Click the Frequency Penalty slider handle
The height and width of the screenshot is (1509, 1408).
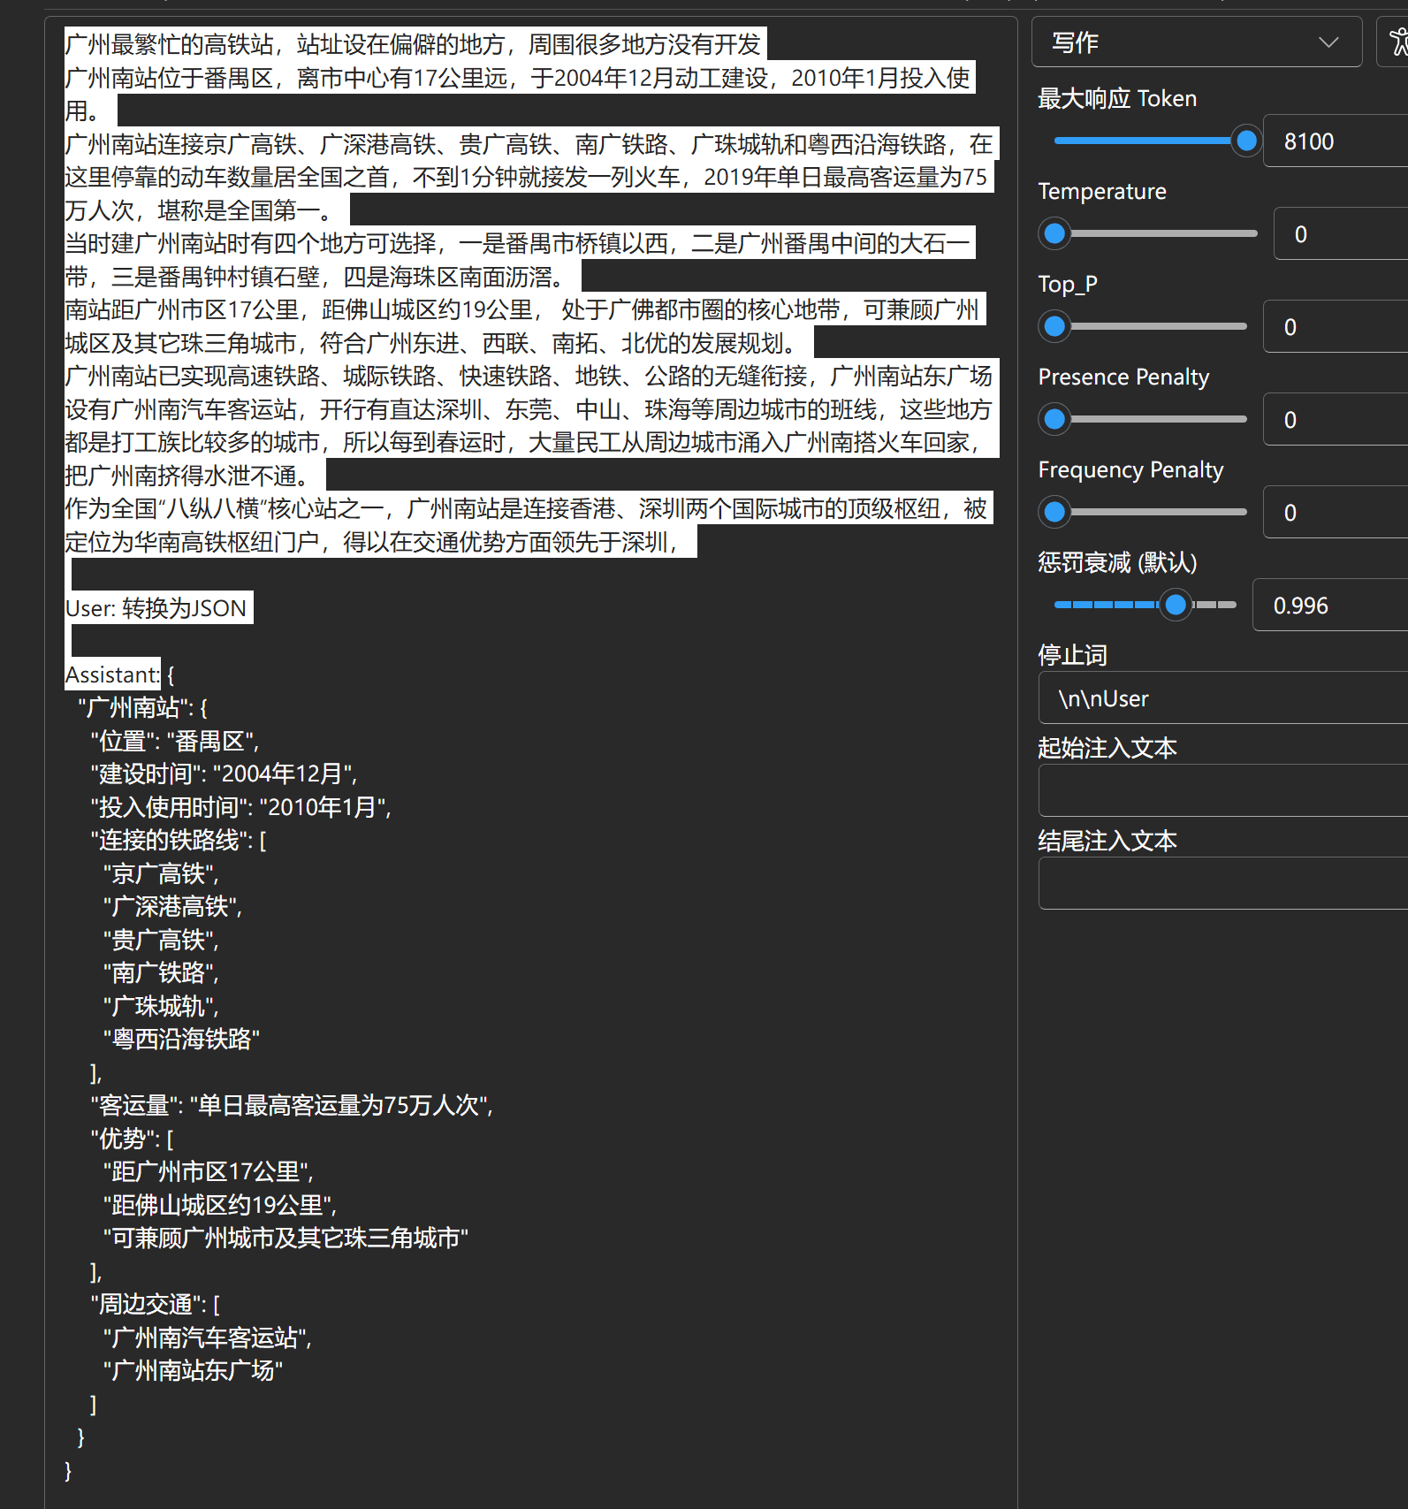(1054, 512)
